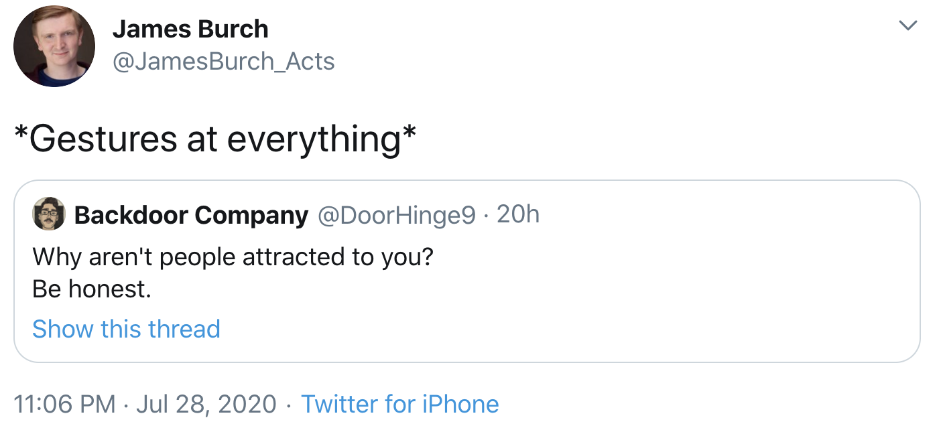Open the Backdoor Company account name
Screen dimensions: 937x426
click(x=191, y=215)
